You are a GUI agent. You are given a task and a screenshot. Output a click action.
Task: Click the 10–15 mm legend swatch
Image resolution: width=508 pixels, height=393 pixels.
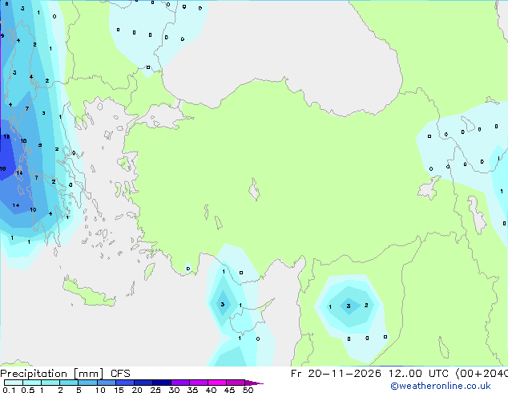click(x=106, y=383)
